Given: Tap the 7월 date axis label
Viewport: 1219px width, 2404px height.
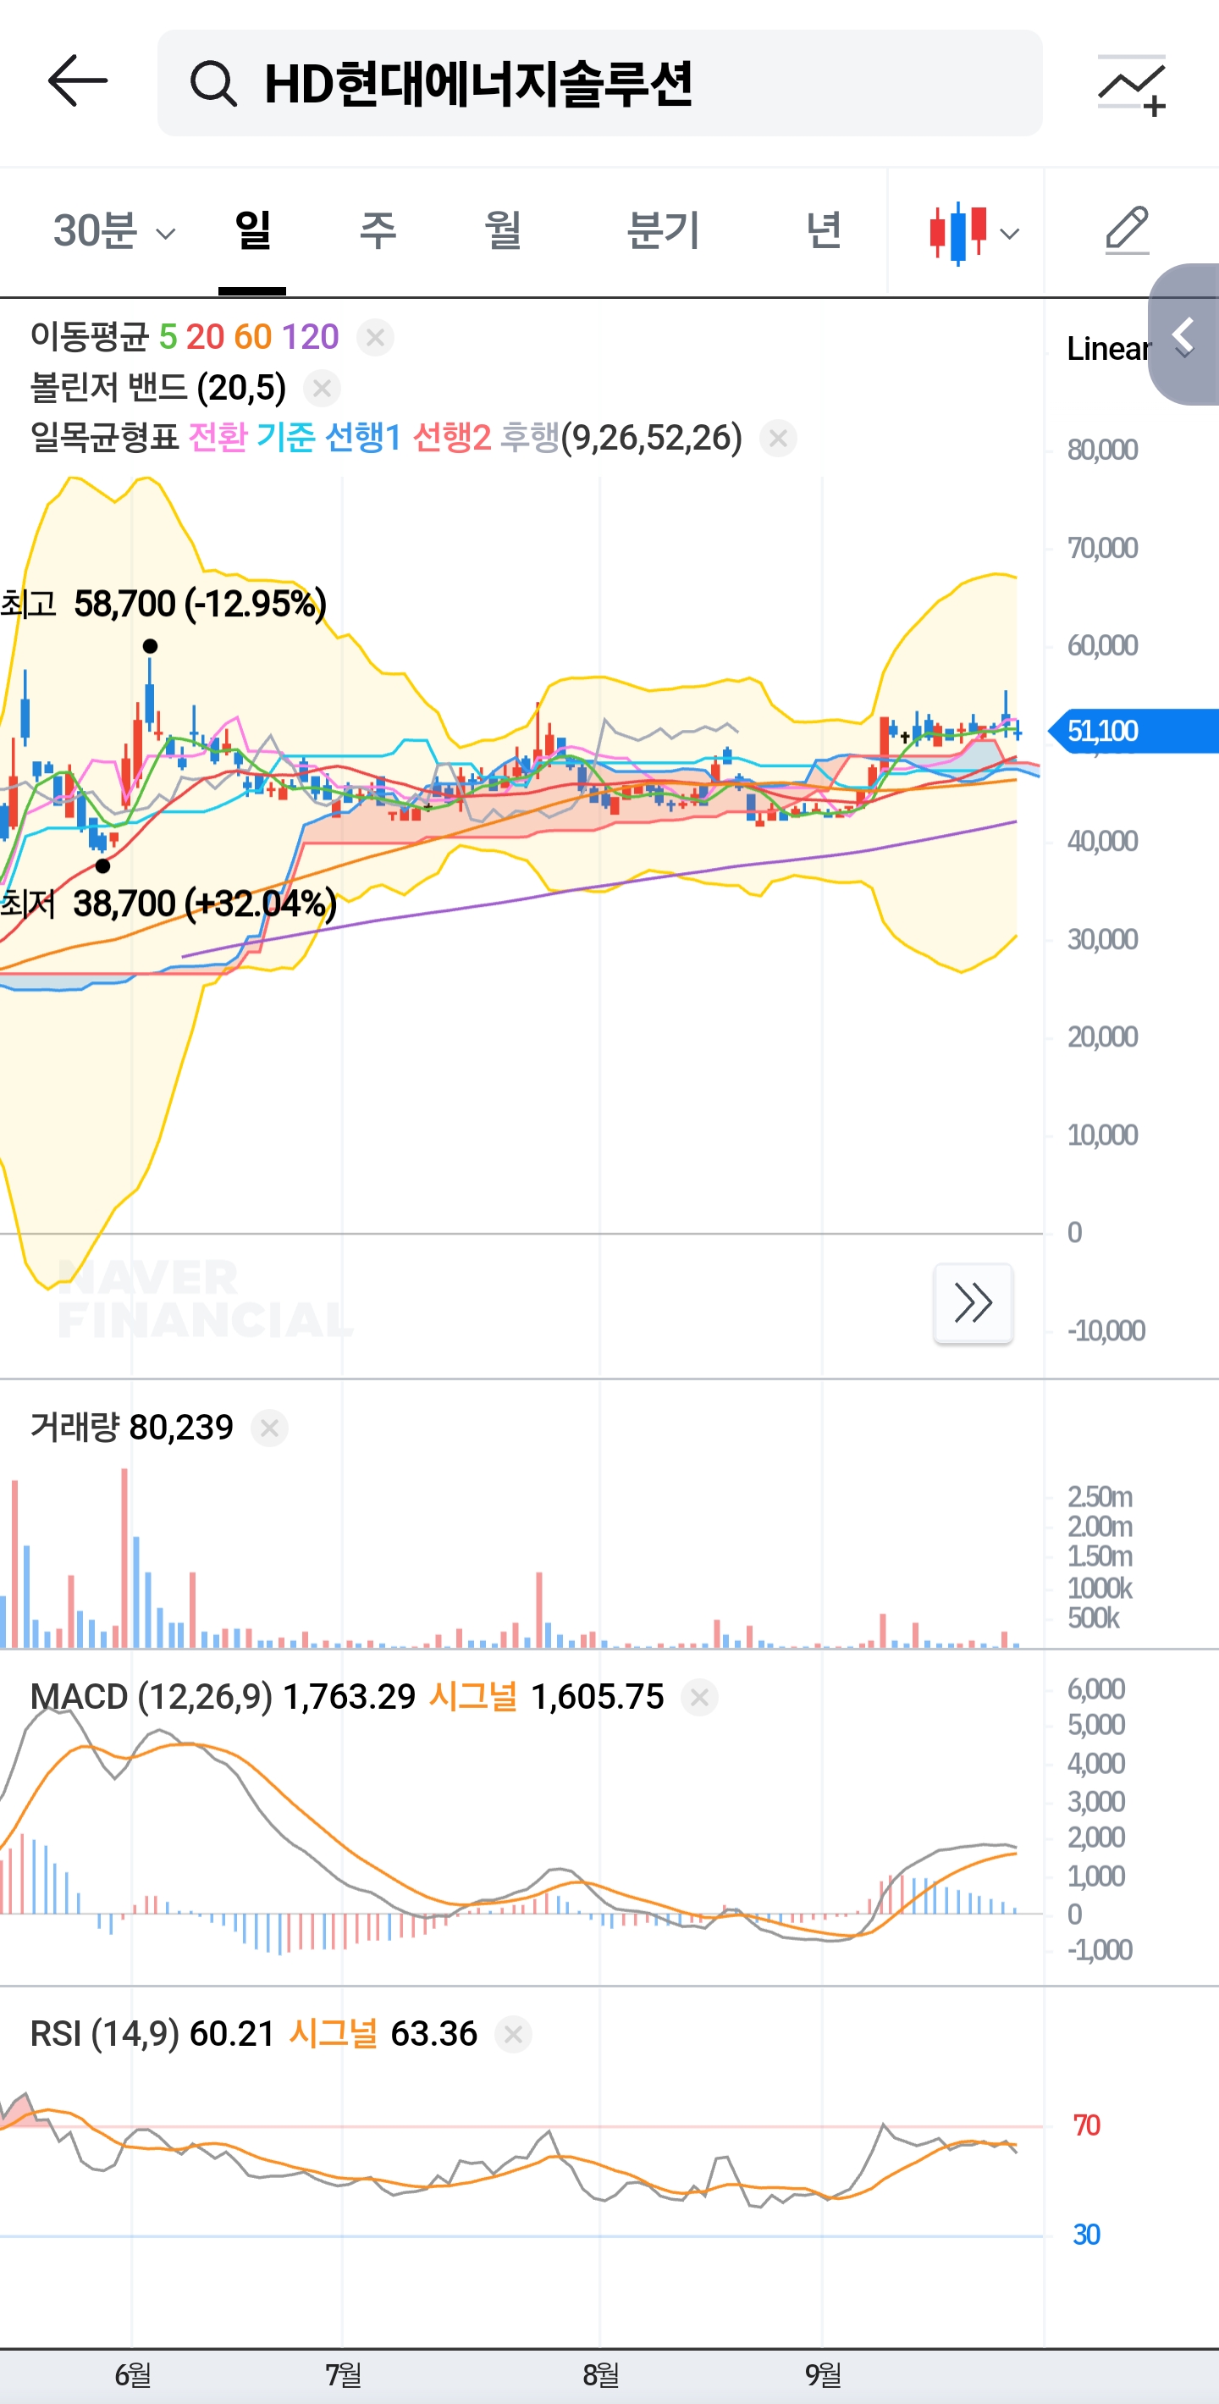Looking at the screenshot, I should point(342,2375).
